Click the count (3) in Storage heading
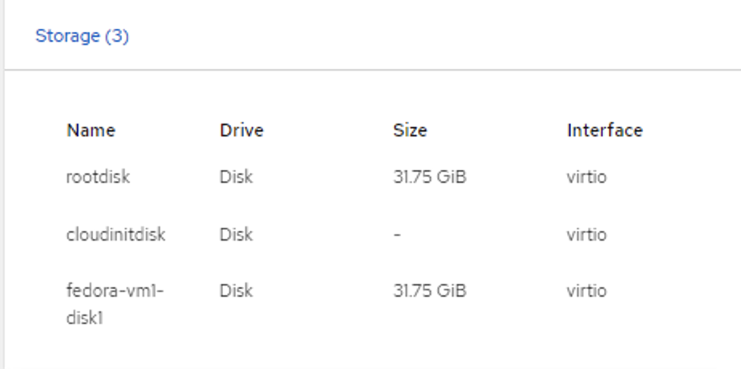The width and height of the screenshot is (741, 369). 116,36
